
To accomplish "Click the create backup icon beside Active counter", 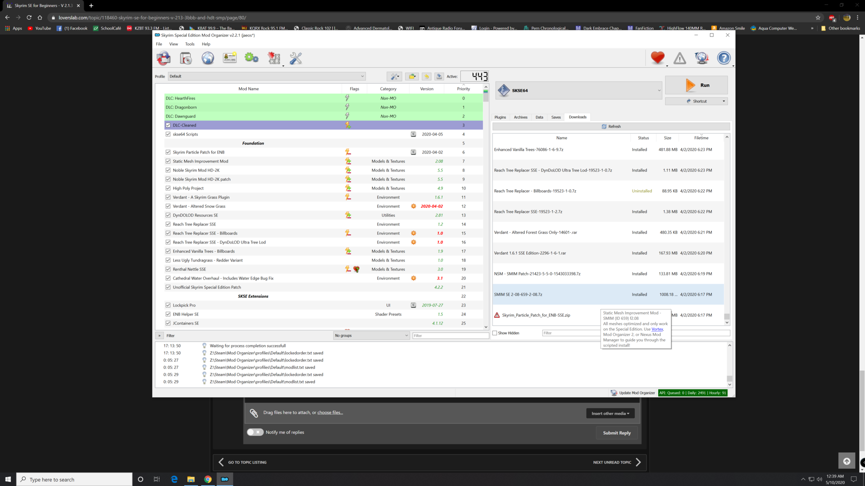I will (x=439, y=76).
